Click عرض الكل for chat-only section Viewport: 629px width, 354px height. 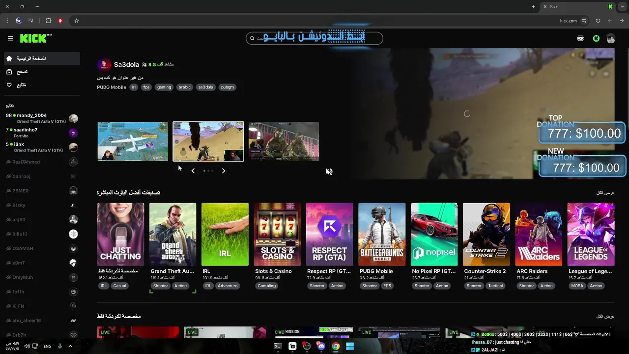coord(605,316)
